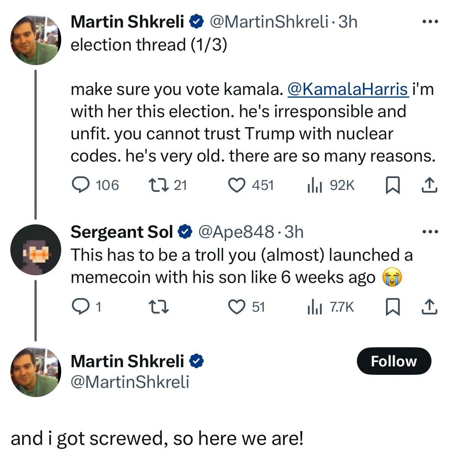Follow Martin Shkreli
The width and height of the screenshot is (451, 474).
(x=394, y=361)
